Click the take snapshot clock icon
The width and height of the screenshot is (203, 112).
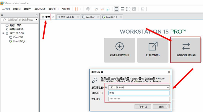[96, 9]
